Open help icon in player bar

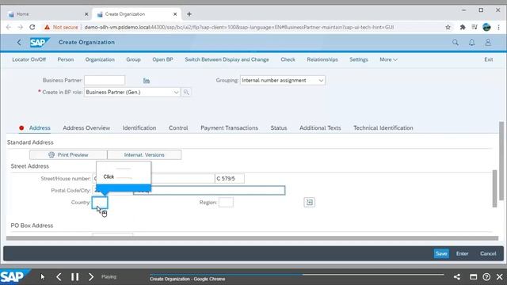click(486, 277)
